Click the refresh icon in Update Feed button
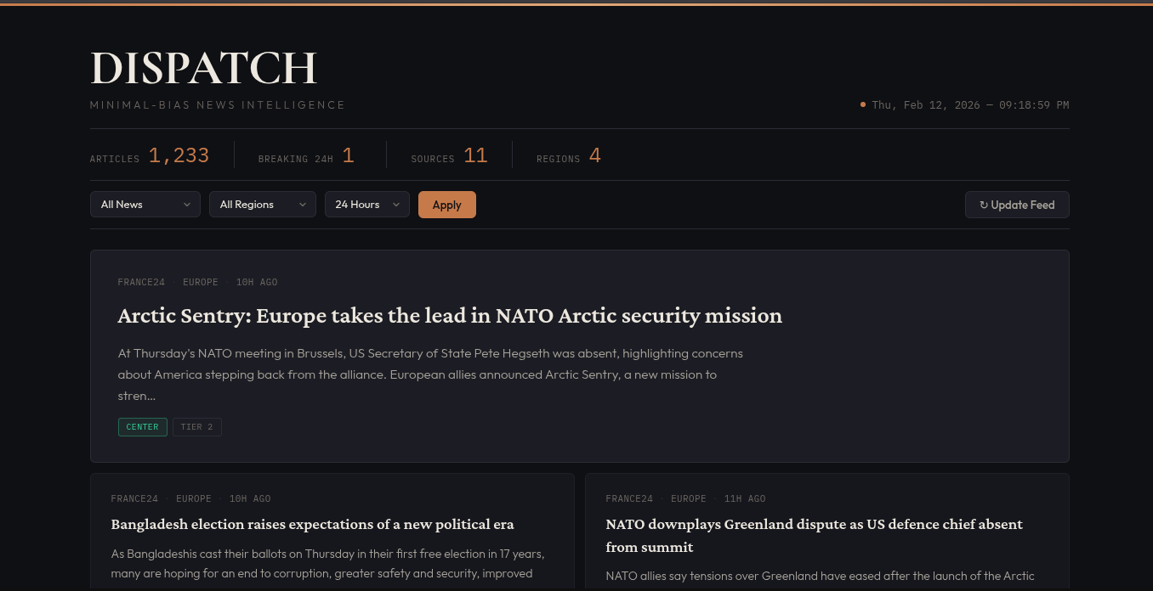The width and height of the screenshot is (1153, 591). click(984, 205)
